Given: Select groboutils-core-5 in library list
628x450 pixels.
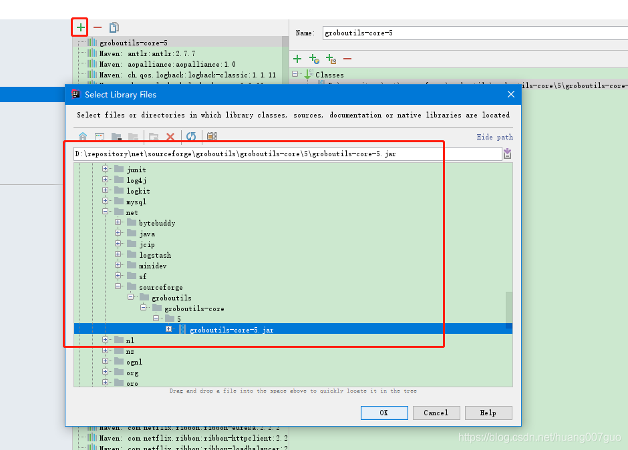Looking at the screenshot, I should (x=134, y=43).
